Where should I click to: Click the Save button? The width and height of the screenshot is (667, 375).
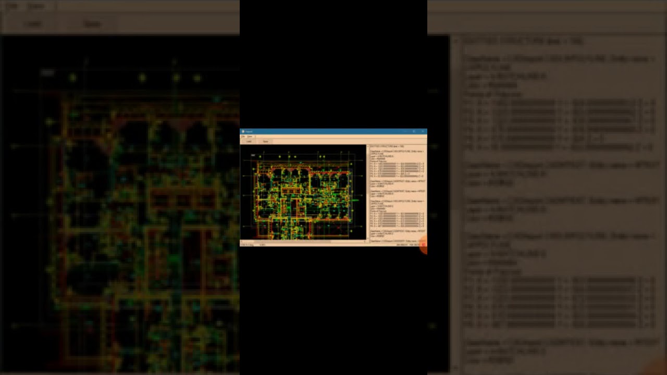click(x=265, y=141)
